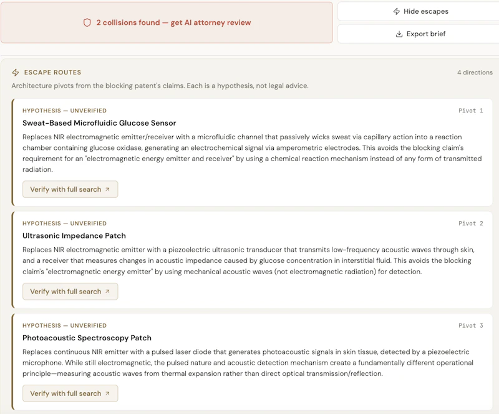Select the Ultrasonic Impedance Patch title

pyautogui.click(x=74, y=236)
